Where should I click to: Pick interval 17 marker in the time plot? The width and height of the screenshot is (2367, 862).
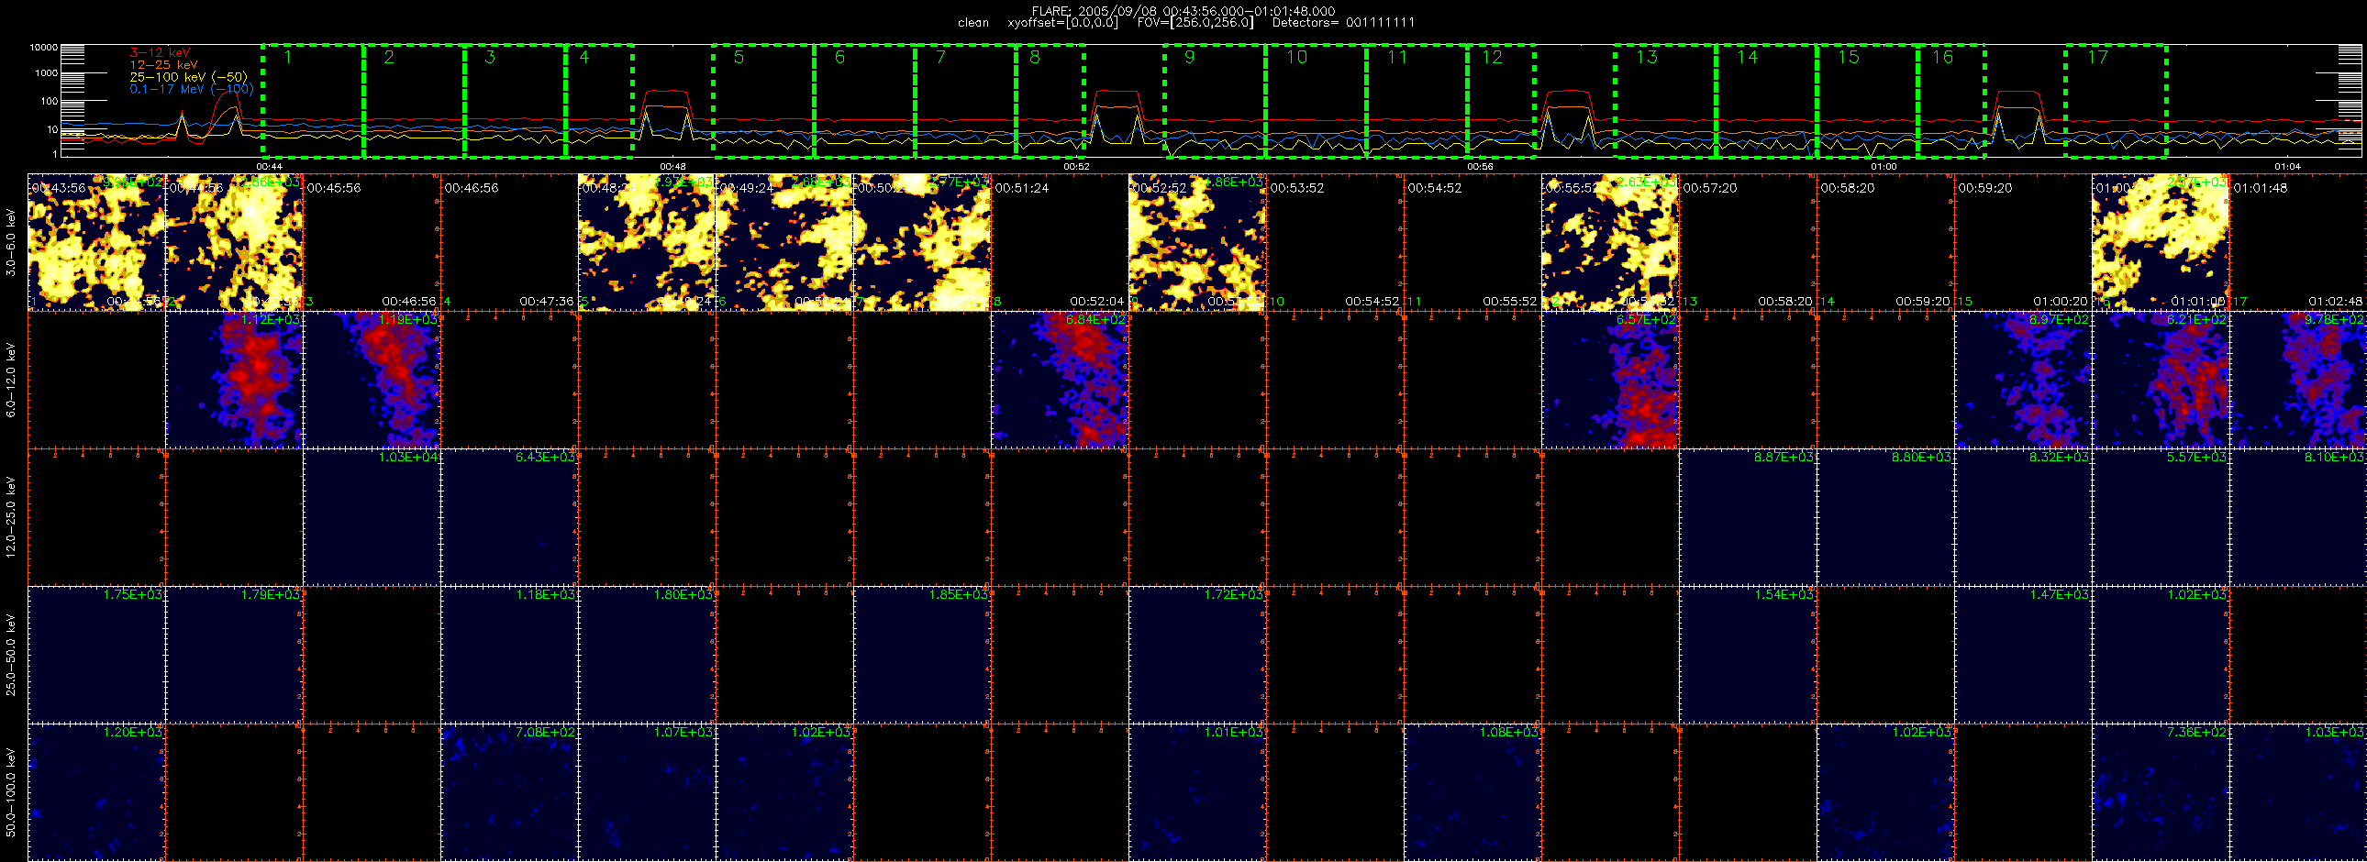pyautogui.click(x=2097, y=58)
